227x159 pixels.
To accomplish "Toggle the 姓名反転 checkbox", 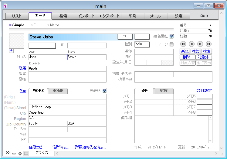I will [x=172, y=36].
